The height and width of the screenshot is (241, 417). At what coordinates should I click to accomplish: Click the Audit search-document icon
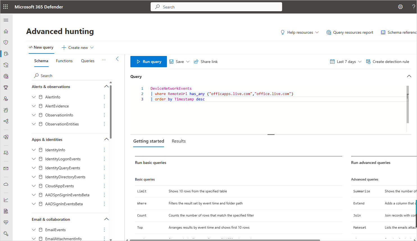pos(5,211)
